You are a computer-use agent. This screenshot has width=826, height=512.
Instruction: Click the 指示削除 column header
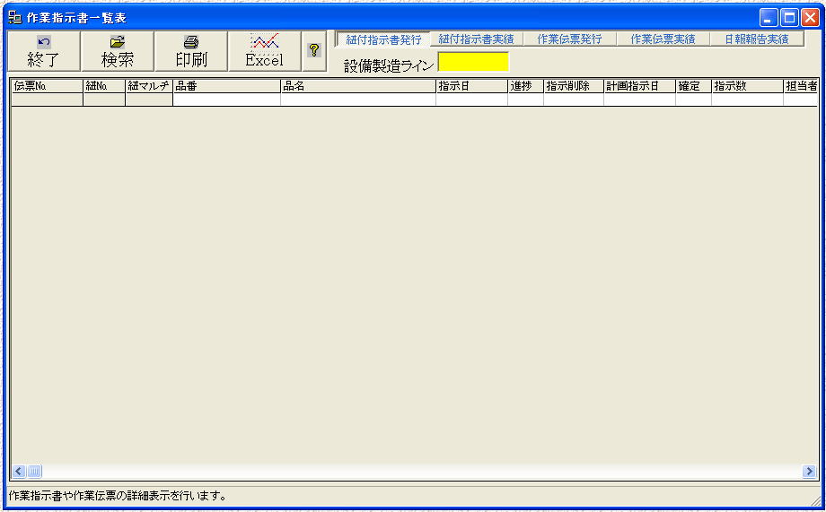(x=574, y=86)
